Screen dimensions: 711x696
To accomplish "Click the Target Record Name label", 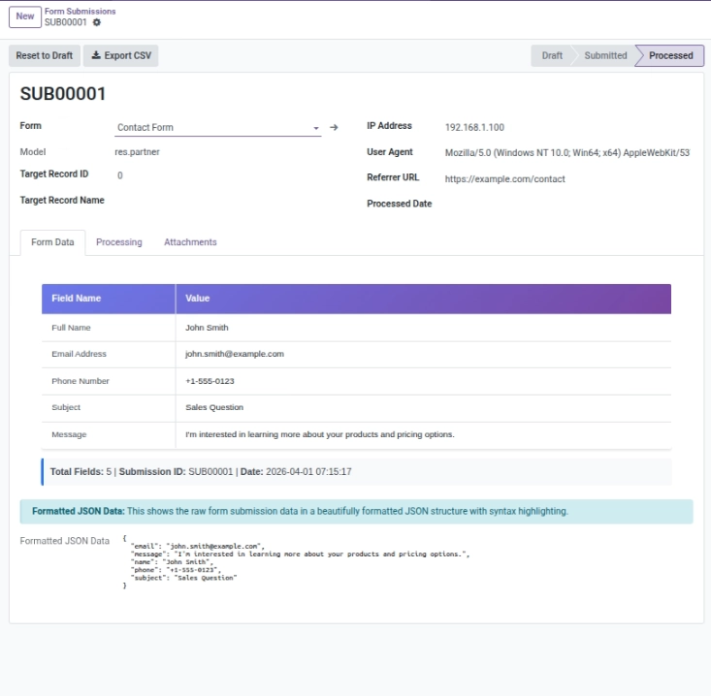I will click(62, 201).
